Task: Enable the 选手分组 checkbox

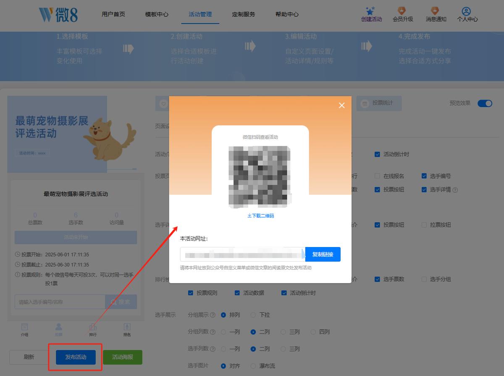Action: point(424,279)
